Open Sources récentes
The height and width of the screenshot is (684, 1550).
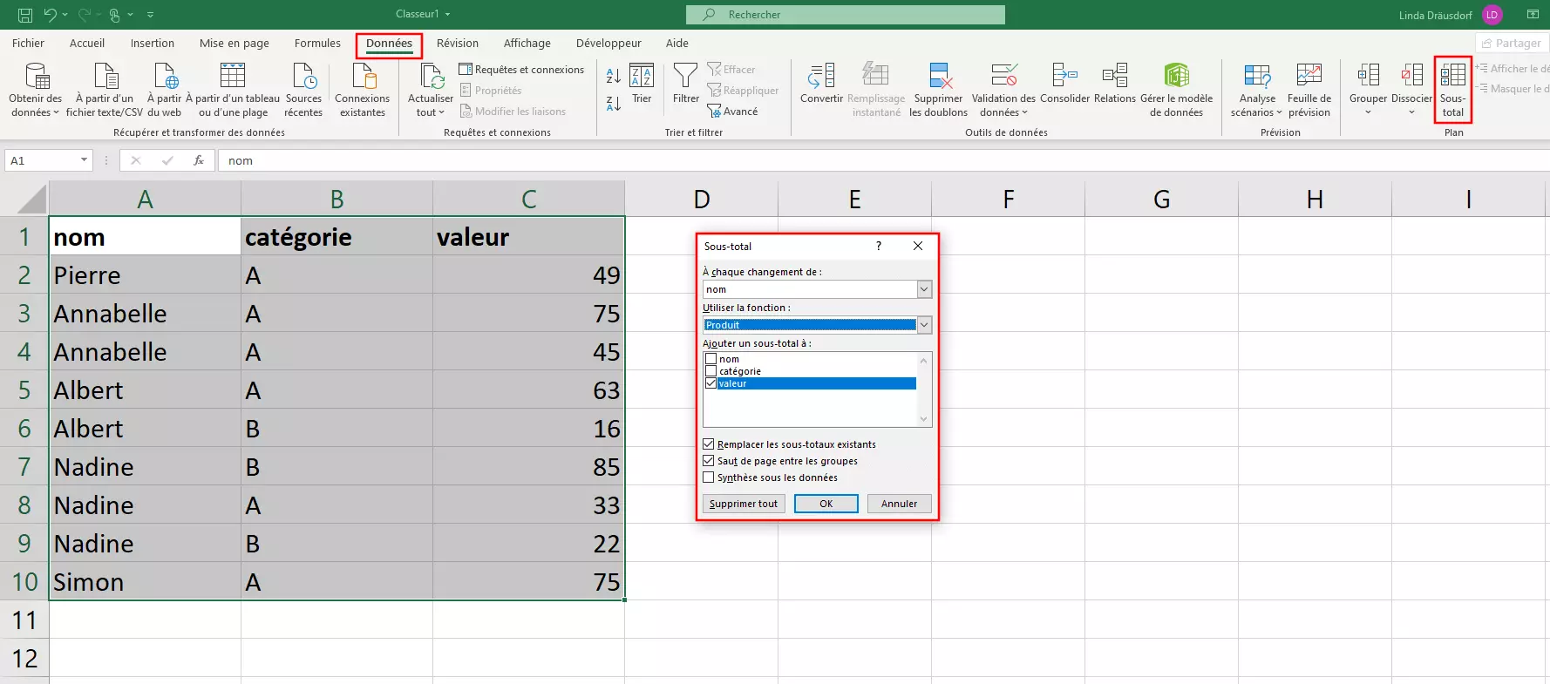point(303,90)
